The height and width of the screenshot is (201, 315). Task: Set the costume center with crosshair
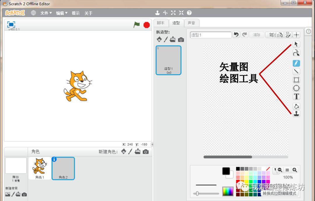click(x=296, y=35)
